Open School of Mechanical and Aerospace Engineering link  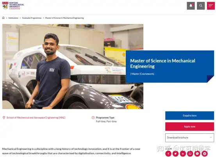[x=36, y=118]
